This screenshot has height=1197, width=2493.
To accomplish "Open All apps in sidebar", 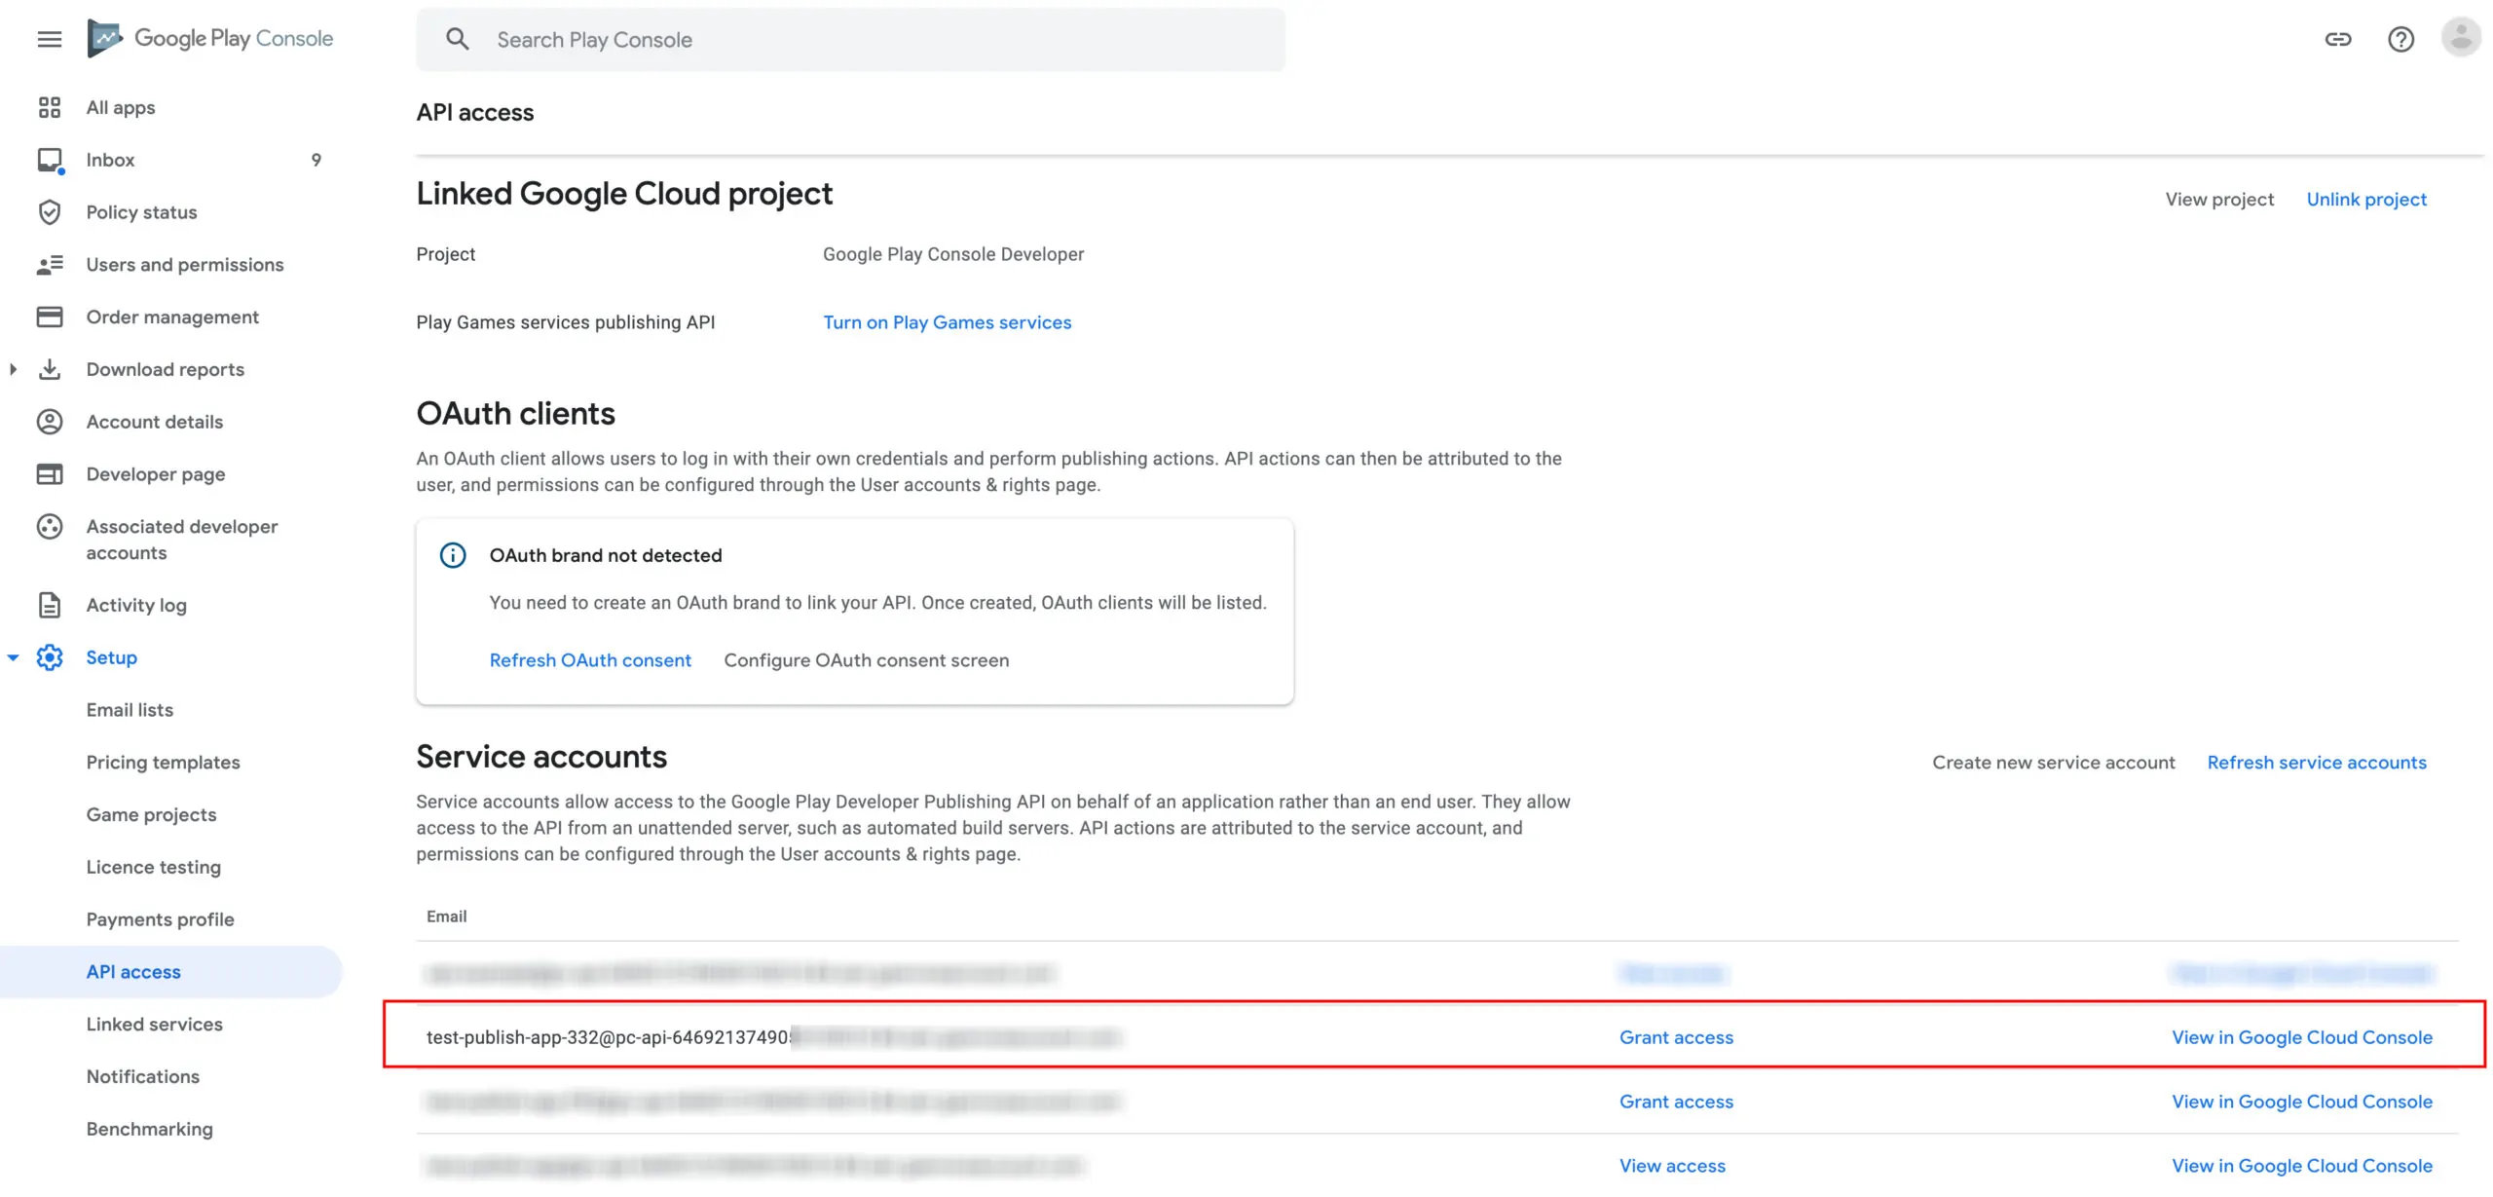I will (121, 107).
